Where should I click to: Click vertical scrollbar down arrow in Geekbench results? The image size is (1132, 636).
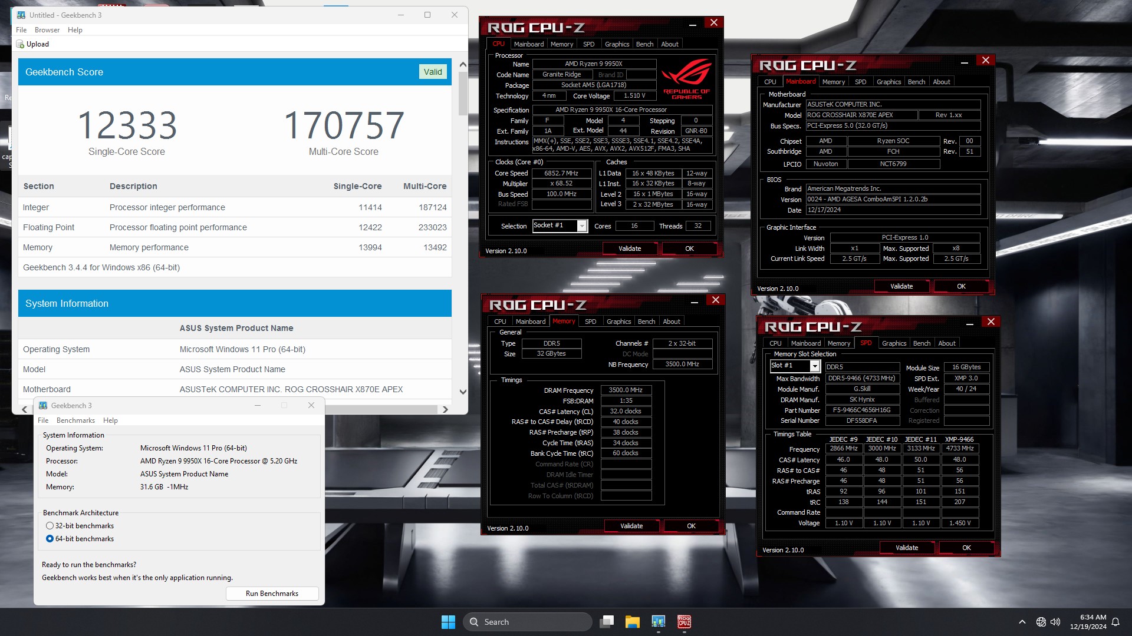tap(463, 392)
